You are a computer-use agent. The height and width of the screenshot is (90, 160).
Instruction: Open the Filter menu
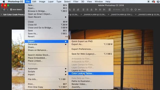coord(76,1)
